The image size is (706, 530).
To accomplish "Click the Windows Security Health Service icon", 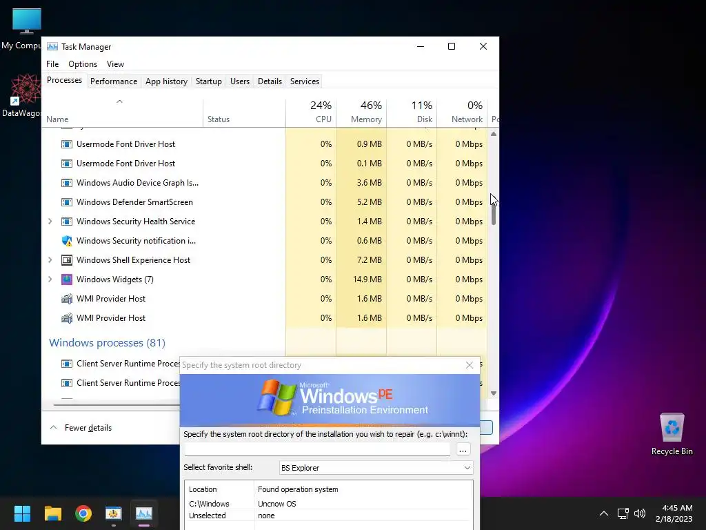I will pos(67,222).
